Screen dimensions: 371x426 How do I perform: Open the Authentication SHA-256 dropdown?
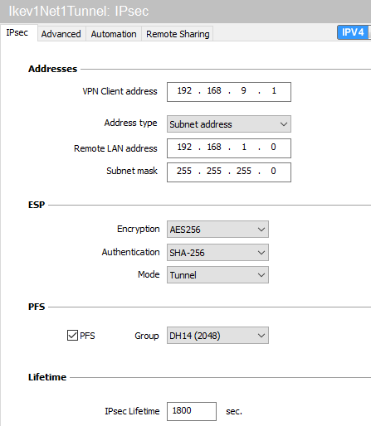coord(217,253)
